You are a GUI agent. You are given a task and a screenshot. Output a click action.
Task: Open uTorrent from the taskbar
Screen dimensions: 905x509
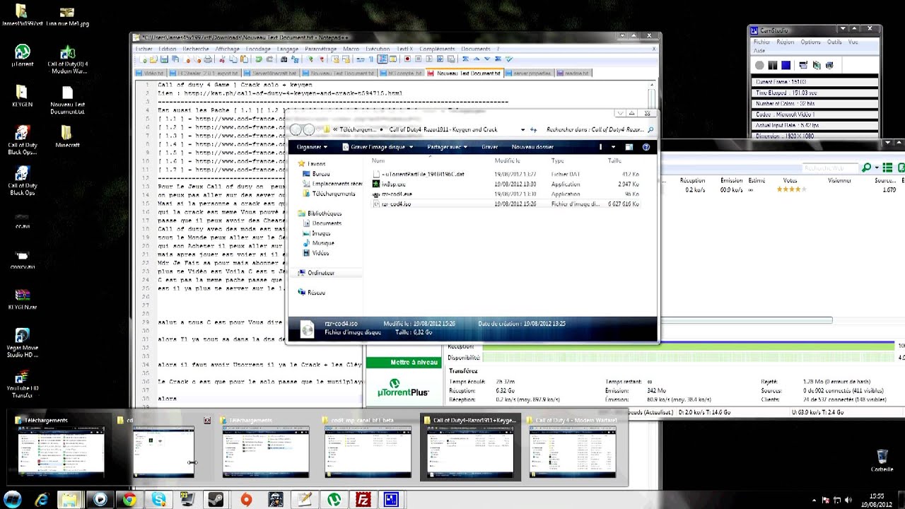(334, 500)
